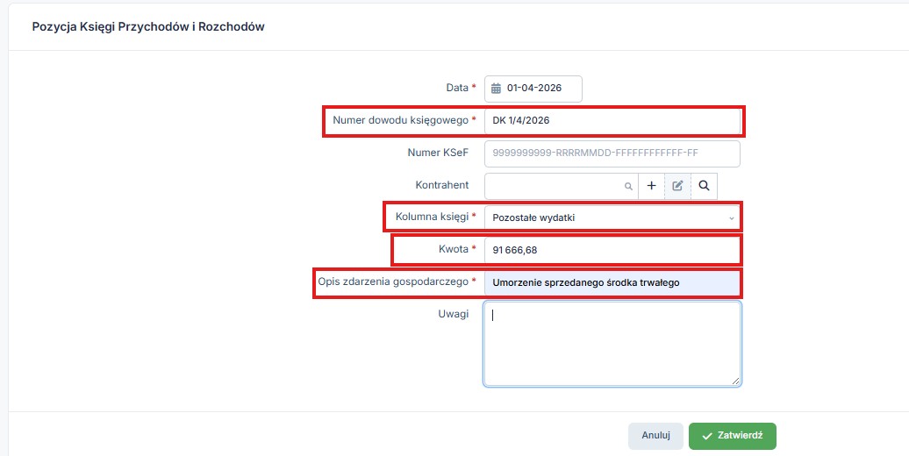
Task: Click the Opis zdarzenia gospodarczego input
Action: click(x=611, y=282)
